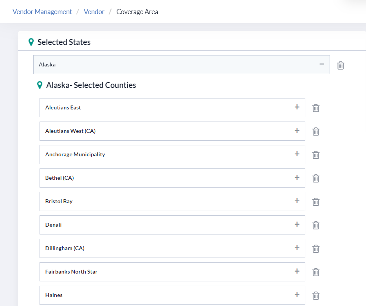The width and height of the screenshot is (366, 306).
Task: Remove Bristol Bay with its trash icon
Action: click(x=316, y=202)
